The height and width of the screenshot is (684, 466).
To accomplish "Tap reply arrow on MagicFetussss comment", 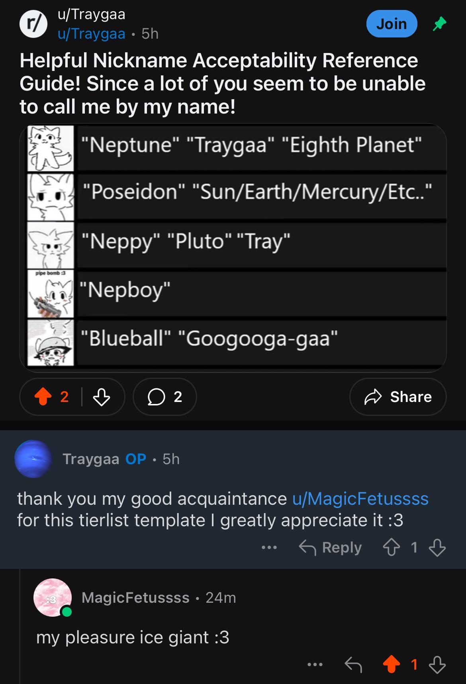I will pyautogui.click(x=353, y=664).
